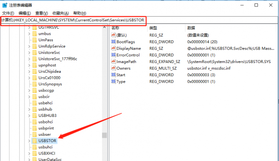Click Owners data usbstor.inf v_mscdsc.inf
Screen dimensions: 279x161
point(209,69)
